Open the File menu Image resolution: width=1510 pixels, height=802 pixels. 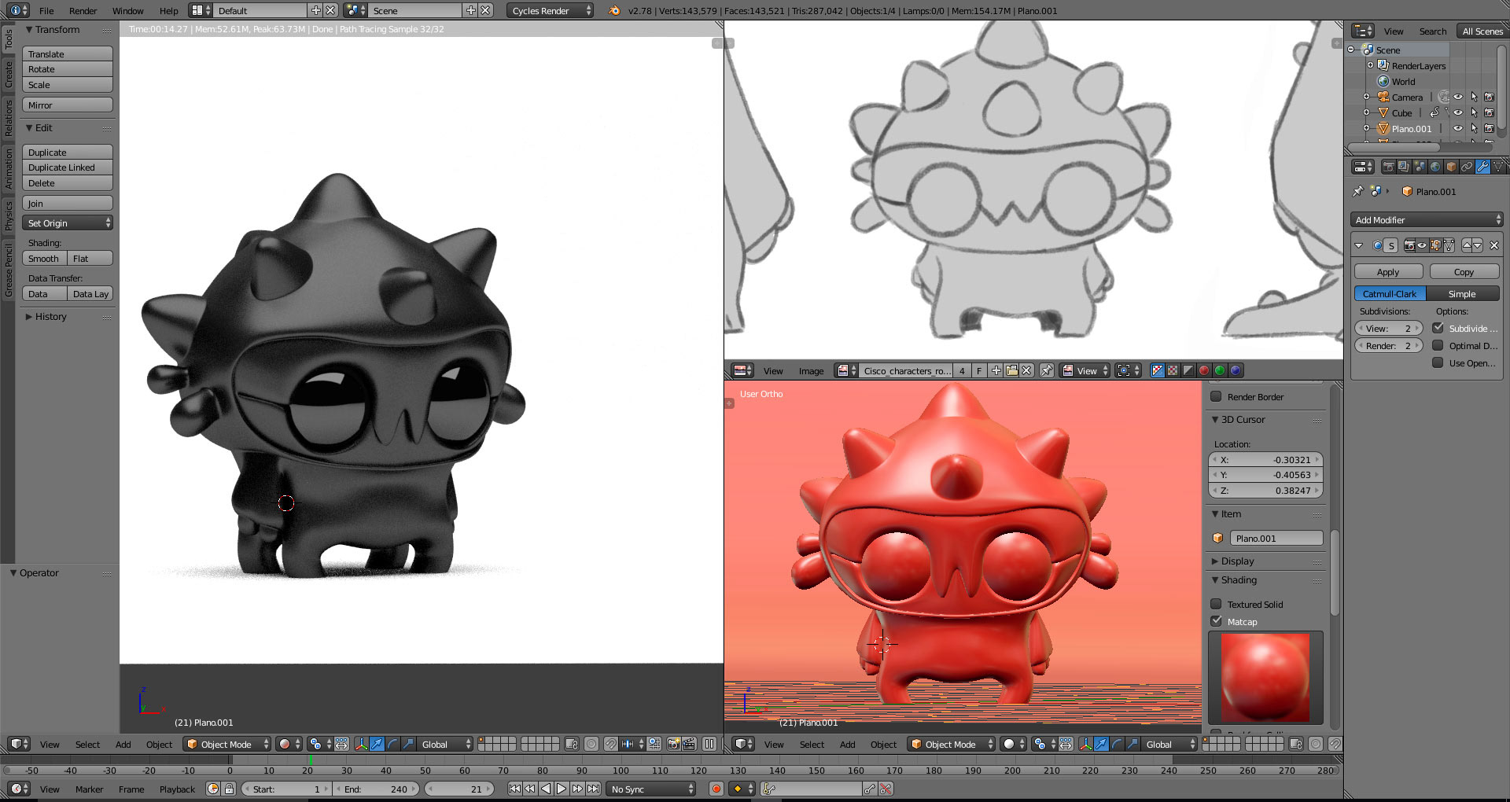[46, 11]
